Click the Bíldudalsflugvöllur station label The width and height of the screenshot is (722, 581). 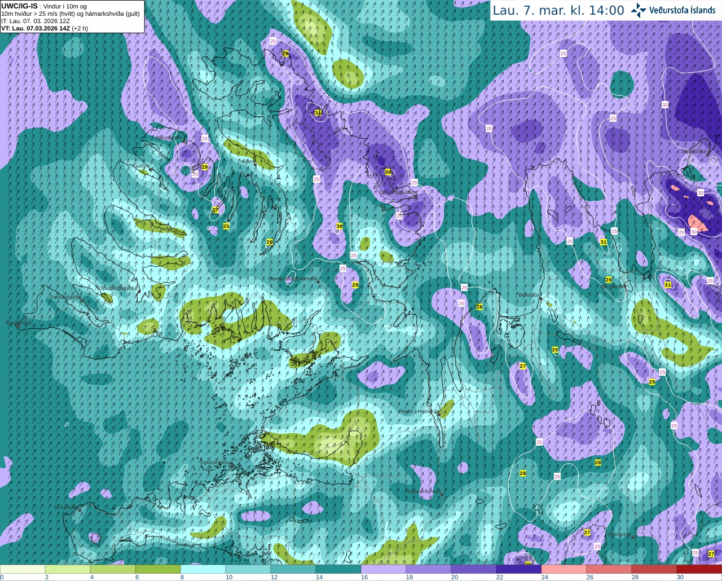(x=117, y=288)
